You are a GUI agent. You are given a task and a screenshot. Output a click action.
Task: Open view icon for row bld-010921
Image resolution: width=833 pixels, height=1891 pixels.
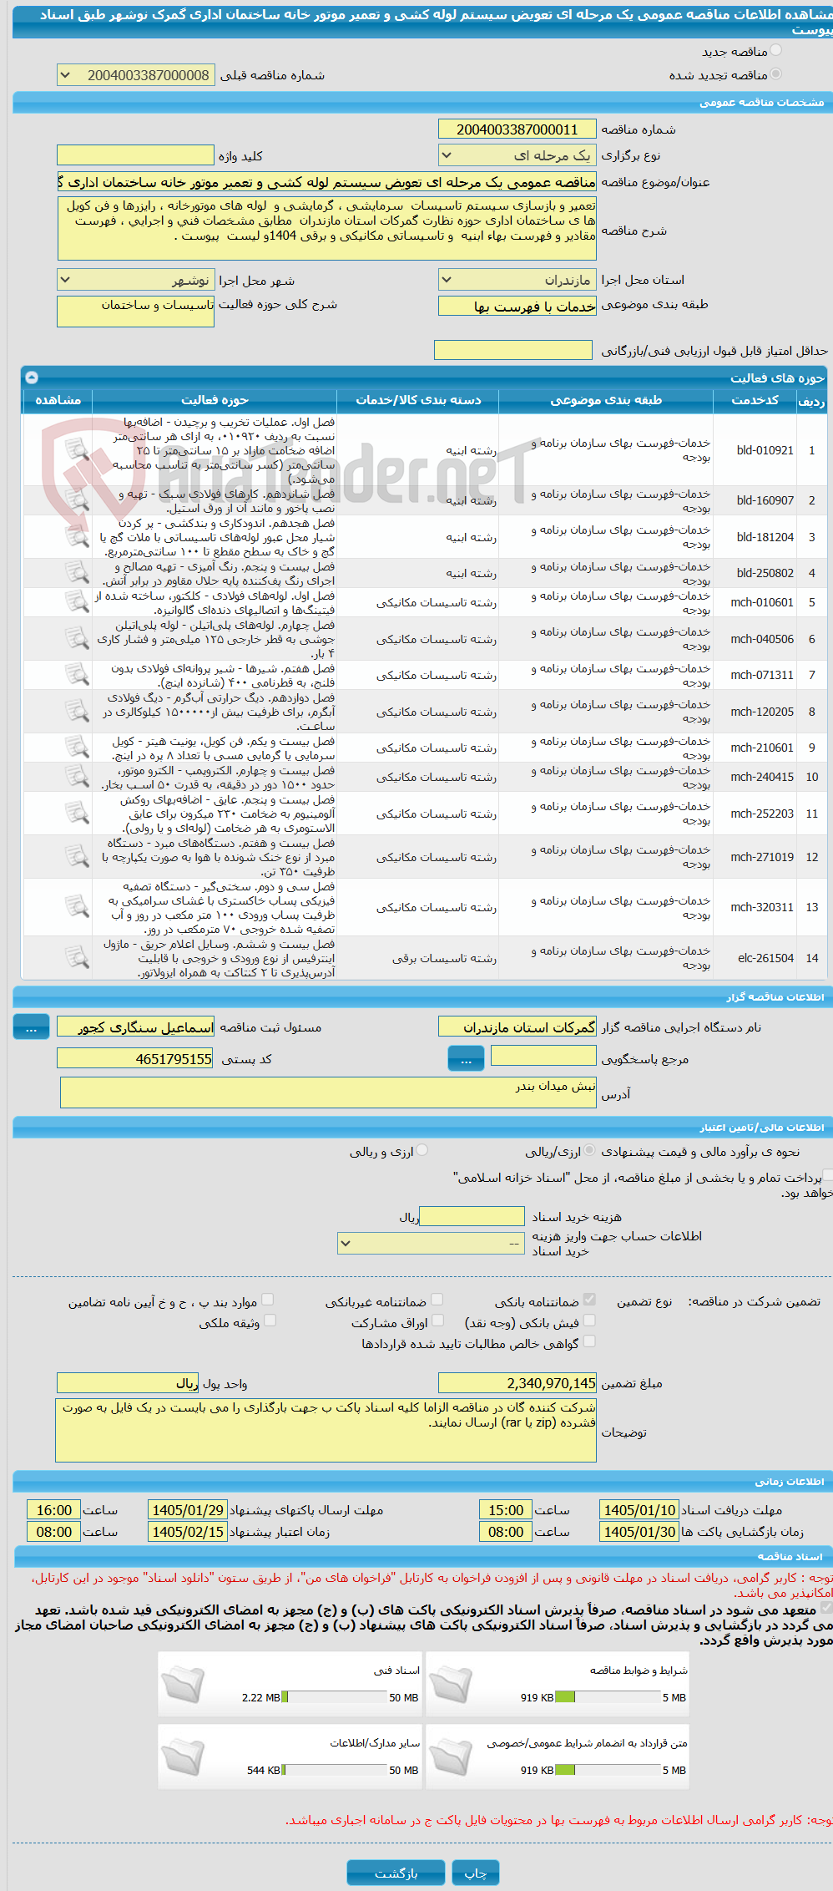click(x=77, y=449)
